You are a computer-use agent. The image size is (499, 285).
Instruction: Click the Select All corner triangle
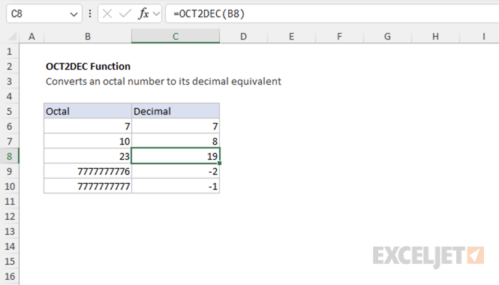(12, 37)
